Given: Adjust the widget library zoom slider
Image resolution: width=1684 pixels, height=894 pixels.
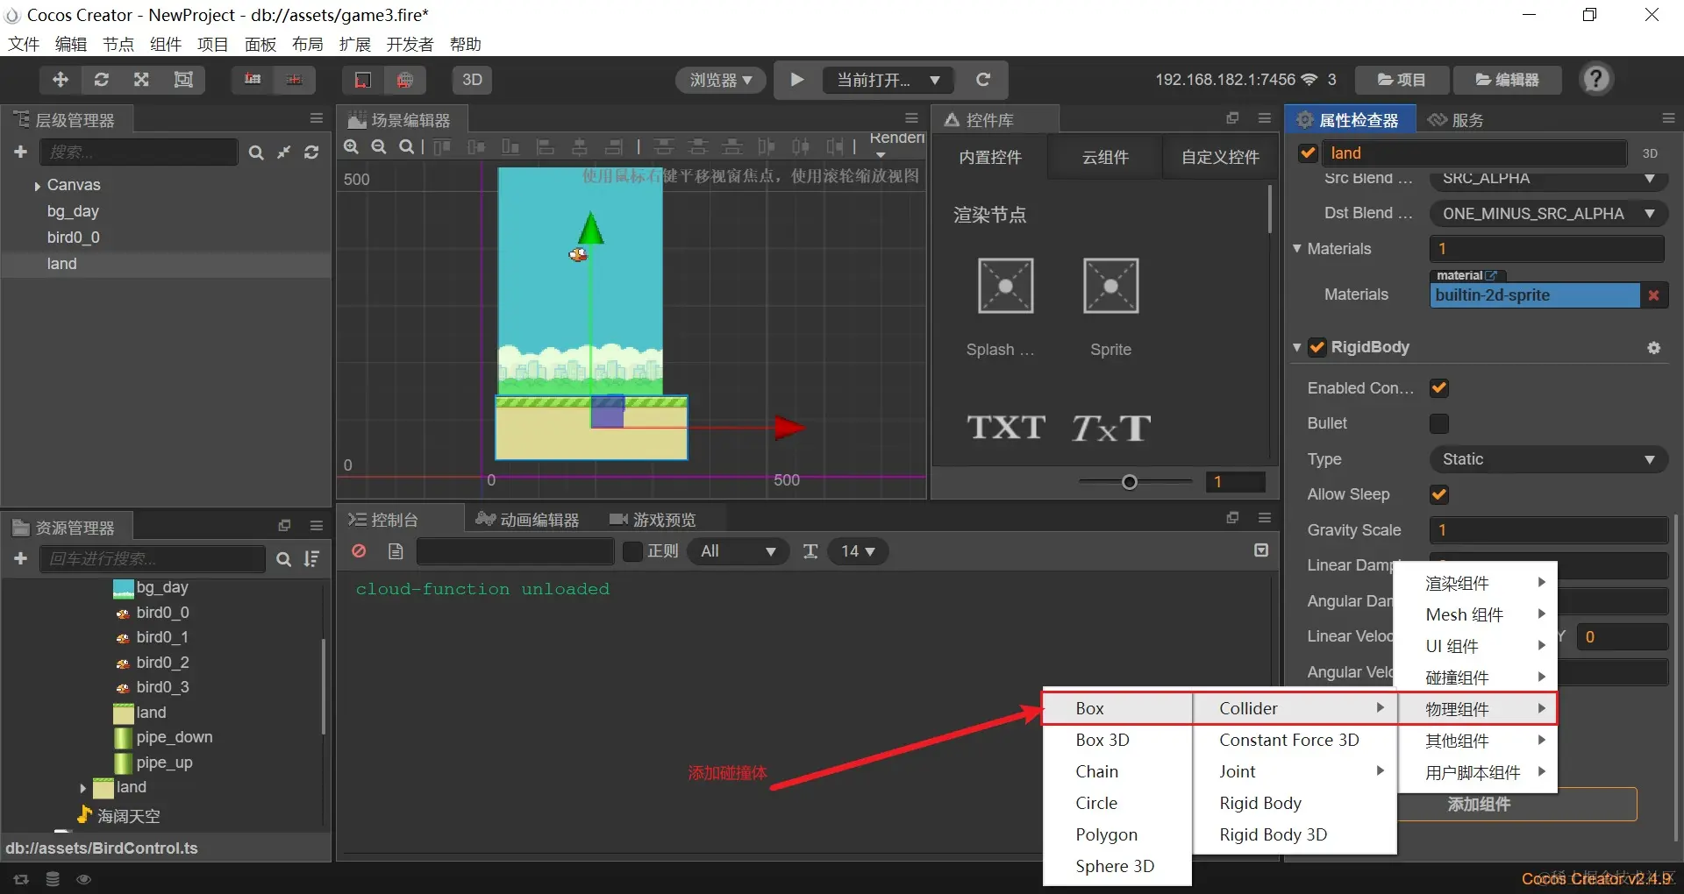Looking at the screenshot, I should click(x=1130, y=481).
